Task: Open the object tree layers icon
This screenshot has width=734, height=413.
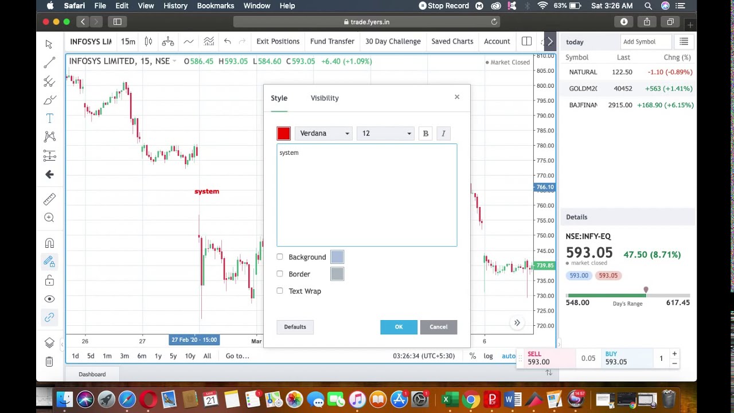Action: [x=49, y=342]
